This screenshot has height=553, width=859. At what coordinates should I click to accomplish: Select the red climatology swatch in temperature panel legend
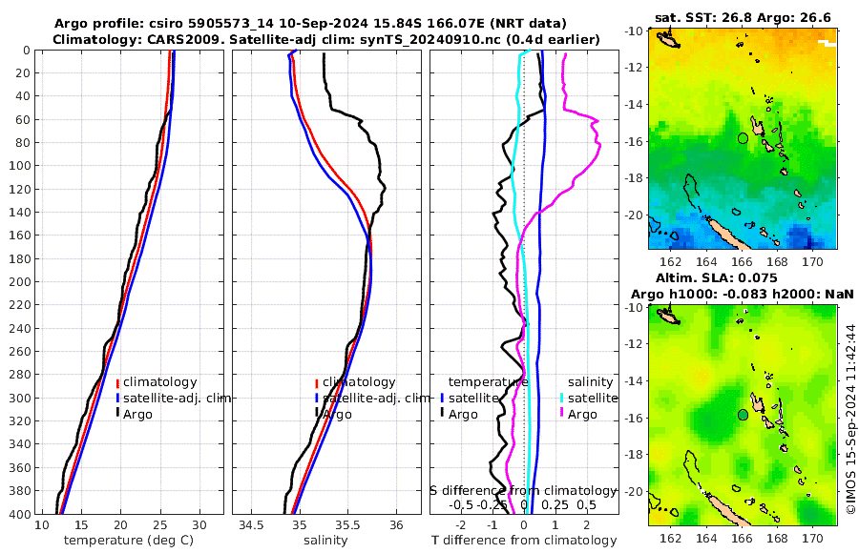pos(117,382)
